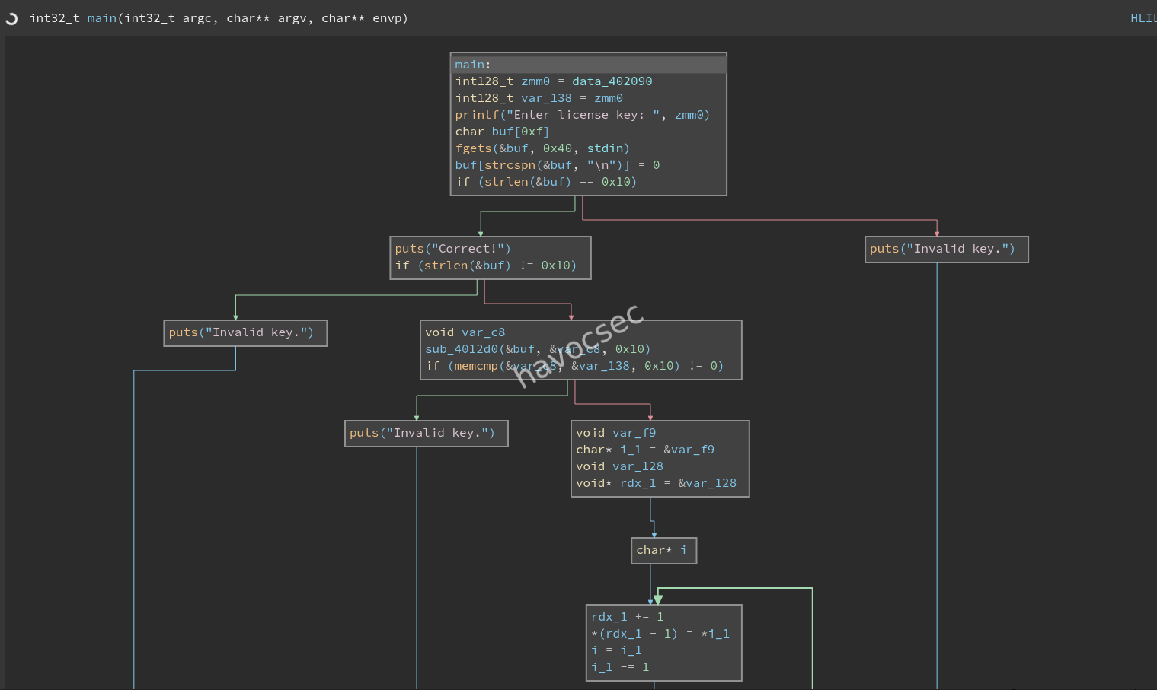Open the HLIL view type selector

[1143, 18]
